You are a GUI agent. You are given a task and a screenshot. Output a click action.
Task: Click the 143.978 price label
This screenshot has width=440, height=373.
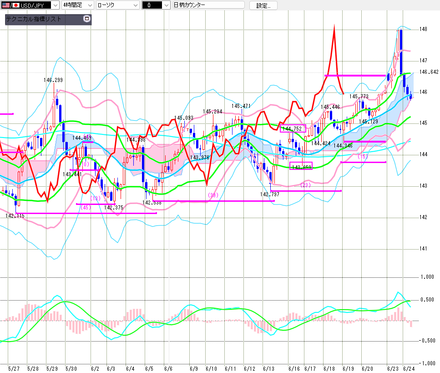(x=200, y=157)
